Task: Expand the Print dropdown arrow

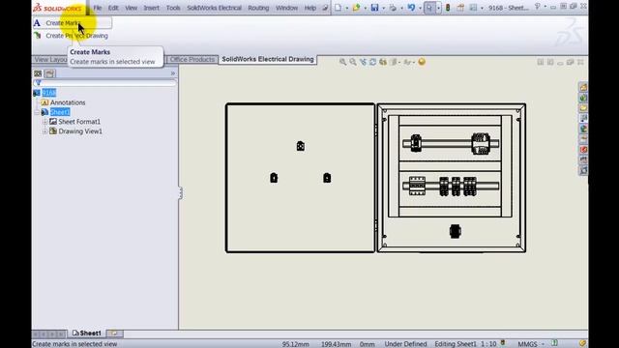Action: click(x=401, y=8)
